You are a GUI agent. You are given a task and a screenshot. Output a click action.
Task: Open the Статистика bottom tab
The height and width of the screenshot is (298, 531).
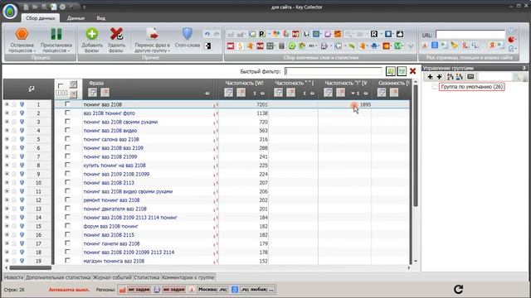pyautogui.click(x=147, y=277)
